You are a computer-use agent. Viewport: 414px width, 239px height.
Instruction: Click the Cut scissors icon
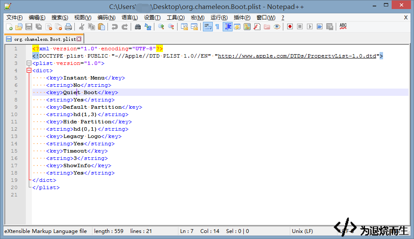pos(82,27)
